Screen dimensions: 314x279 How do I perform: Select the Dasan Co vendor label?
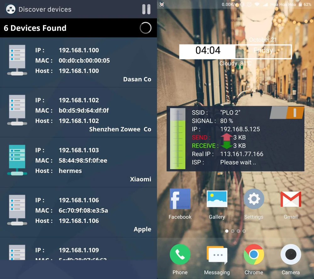[x=137, y=79]
